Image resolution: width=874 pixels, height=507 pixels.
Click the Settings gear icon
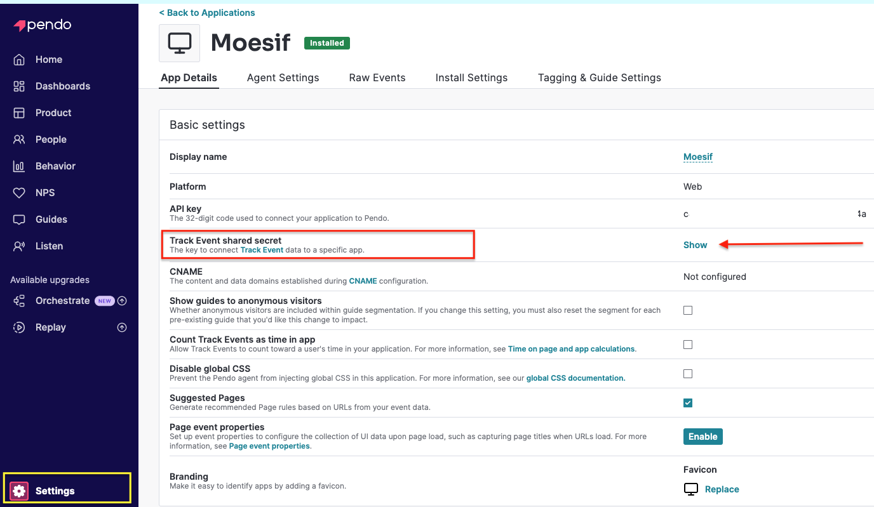coord(19,491)
